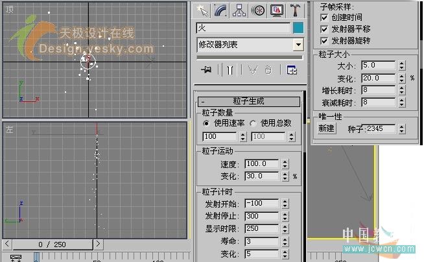Image resolution: width=424 pixels, height=262 pixels.
Task: Click the particle emitter icon in top viewport
Action: [88, 62]
